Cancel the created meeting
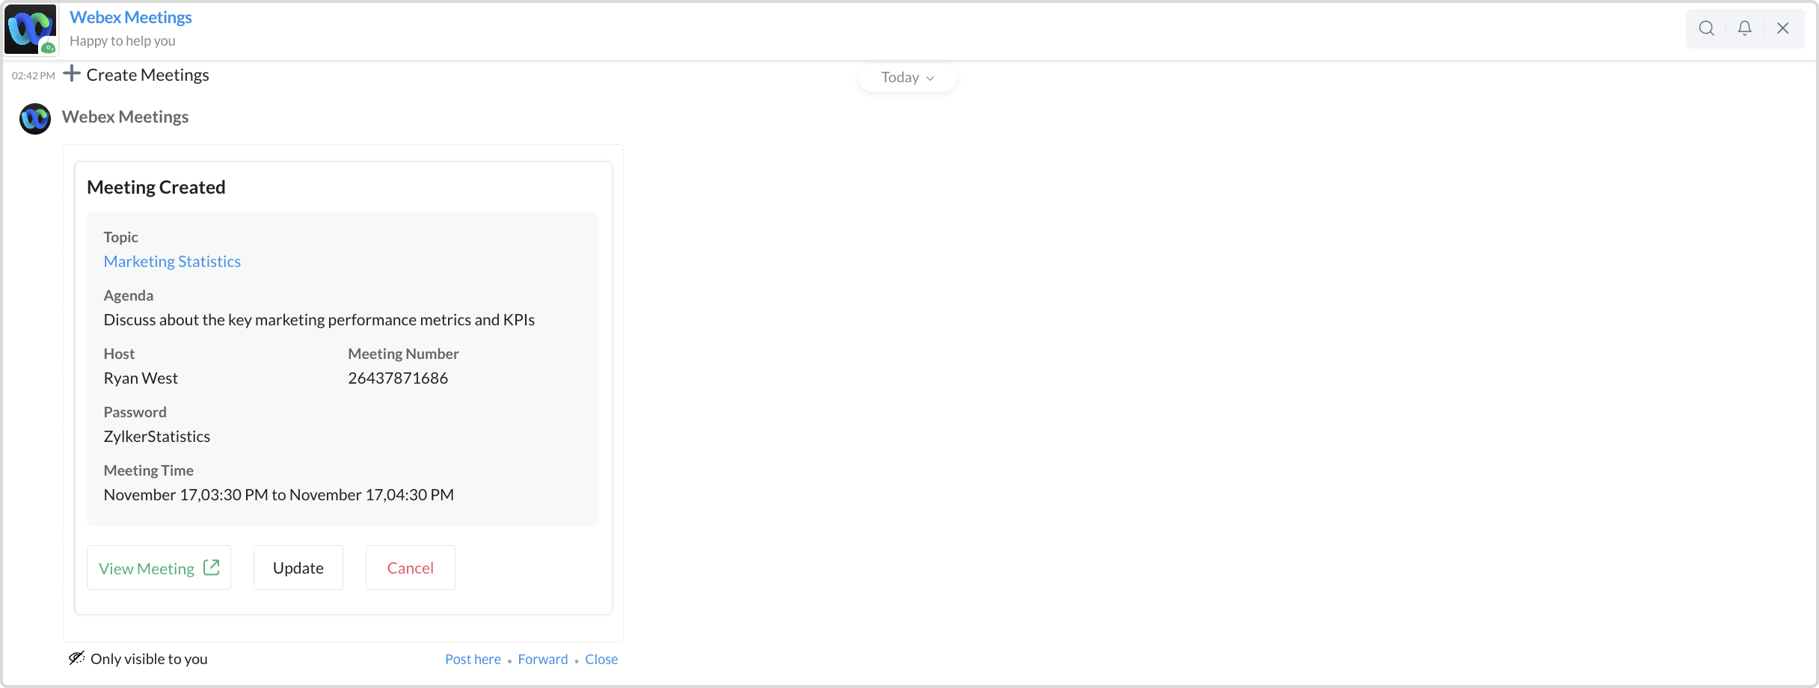Screen dimensions: 1819x688 pos(411,568)
